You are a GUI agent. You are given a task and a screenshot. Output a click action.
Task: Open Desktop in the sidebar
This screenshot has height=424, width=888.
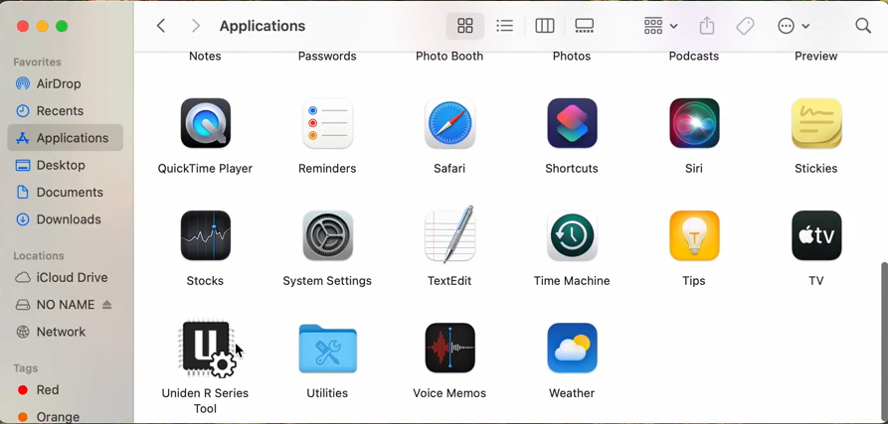(65, 165)
